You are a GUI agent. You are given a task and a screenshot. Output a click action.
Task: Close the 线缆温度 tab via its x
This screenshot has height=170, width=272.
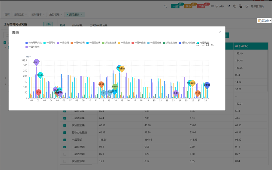pos(26,15)
